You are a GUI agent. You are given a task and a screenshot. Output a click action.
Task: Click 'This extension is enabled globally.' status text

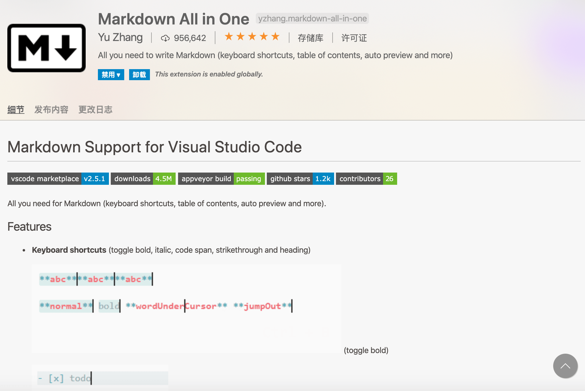pos(209,74)
